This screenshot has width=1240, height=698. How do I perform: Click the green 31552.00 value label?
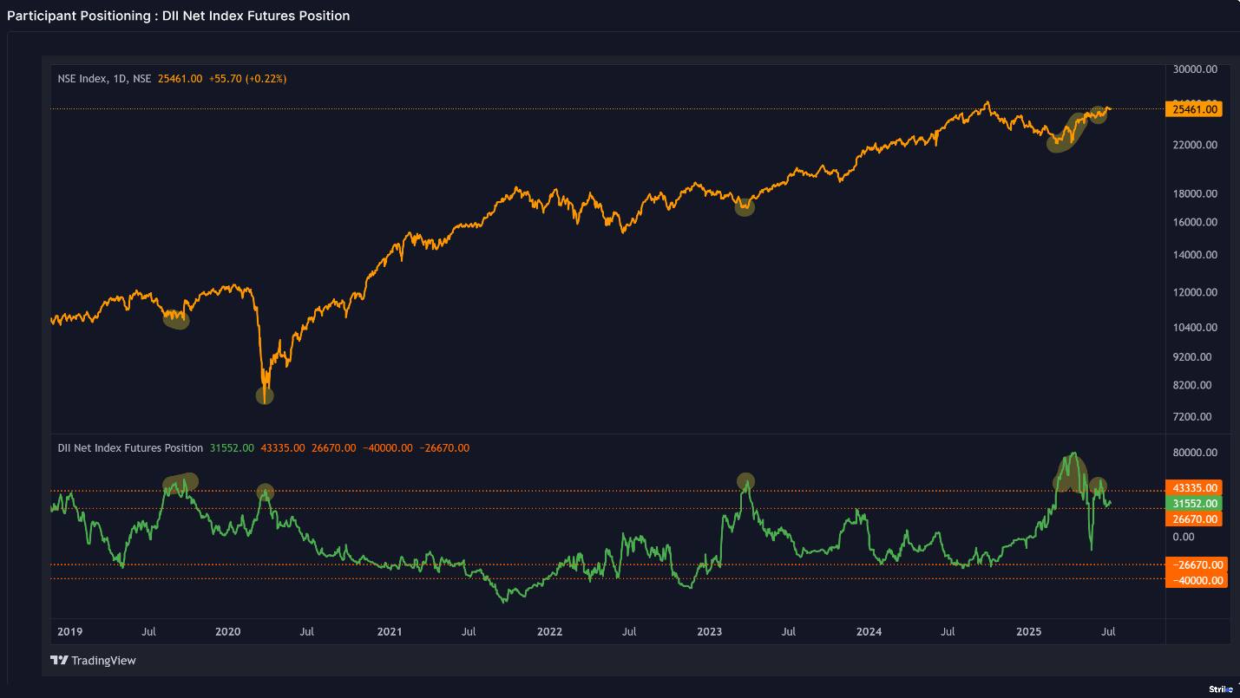pos(1194,503)
